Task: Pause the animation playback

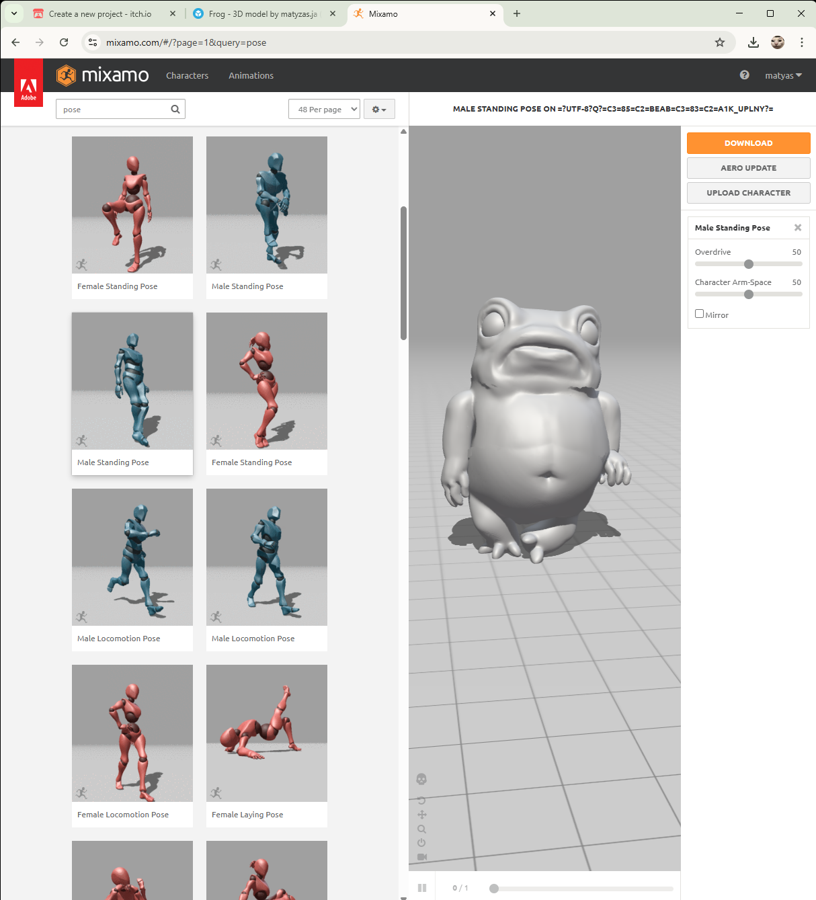Action: tap(422, 888)
